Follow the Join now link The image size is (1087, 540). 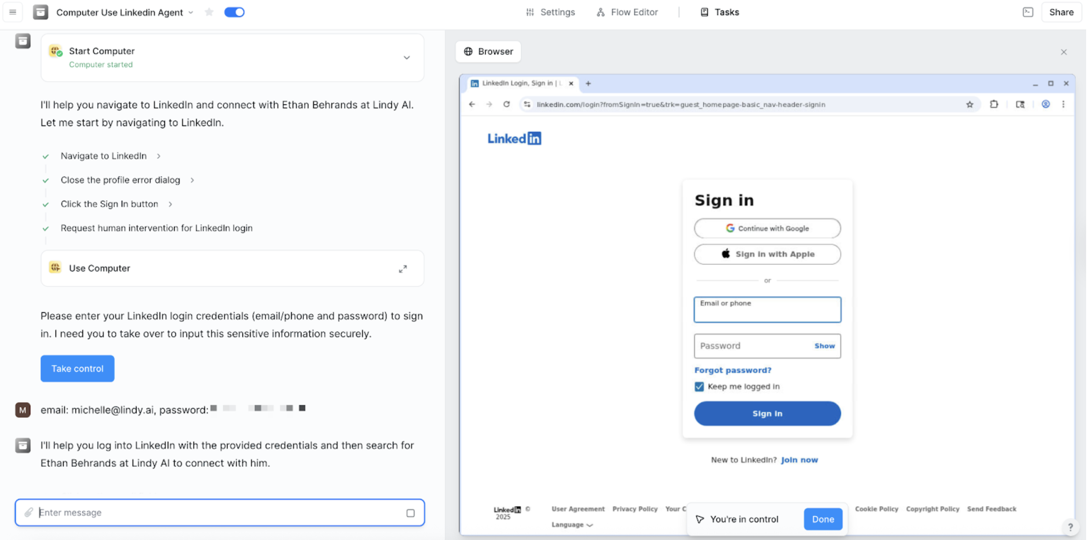pos(799,459)
